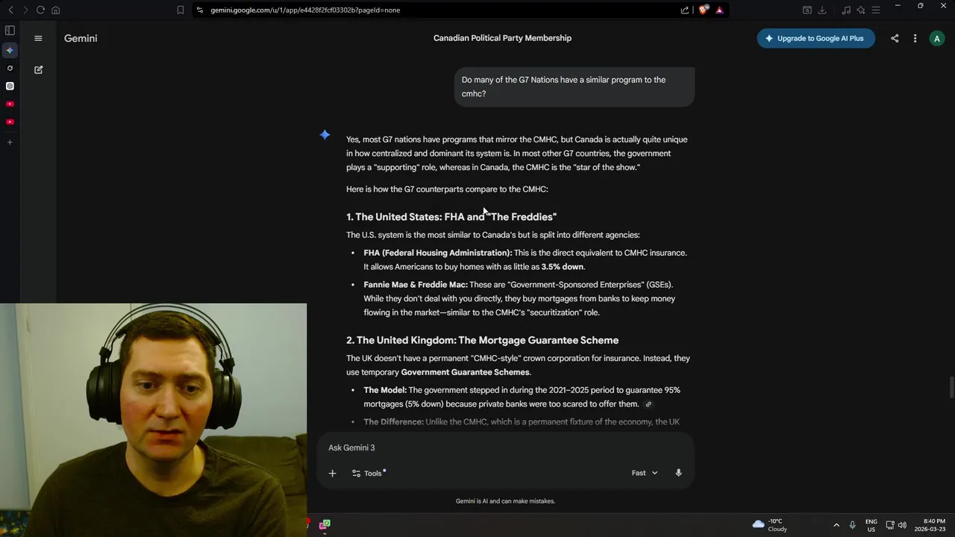Screen dimensions: 955x537
Task: Open conversation more options (three dots)
Action: [x=915, y=38]
